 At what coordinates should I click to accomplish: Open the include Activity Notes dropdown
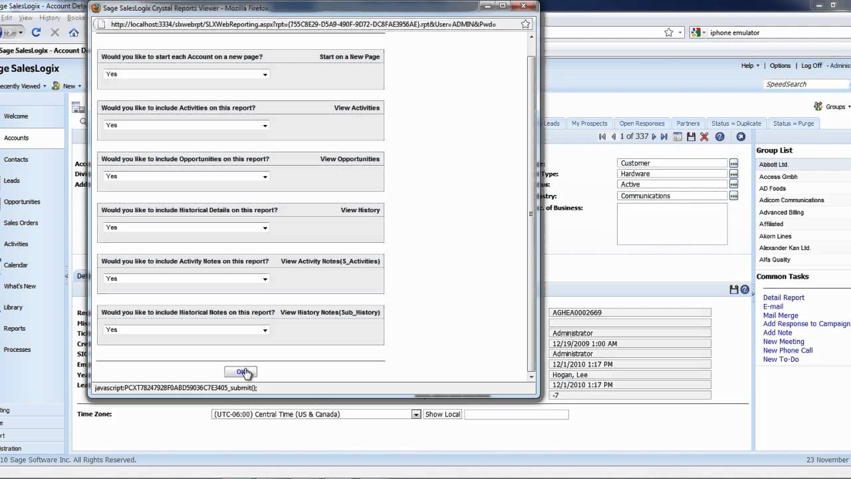click(186, 279)
